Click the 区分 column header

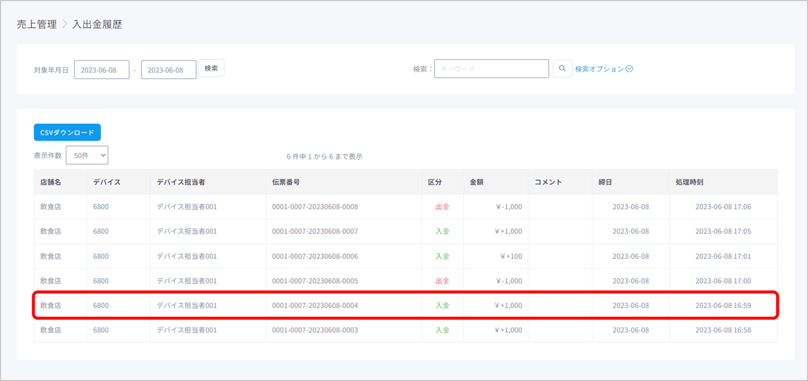click(435, 182)
